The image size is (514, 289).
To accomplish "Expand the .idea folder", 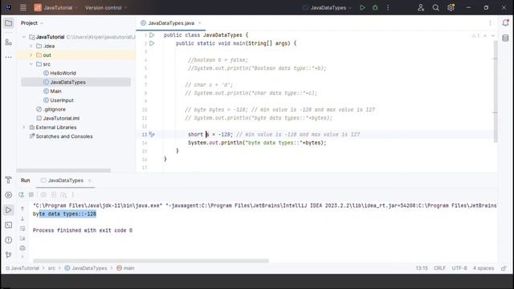I will click(31, 47).
